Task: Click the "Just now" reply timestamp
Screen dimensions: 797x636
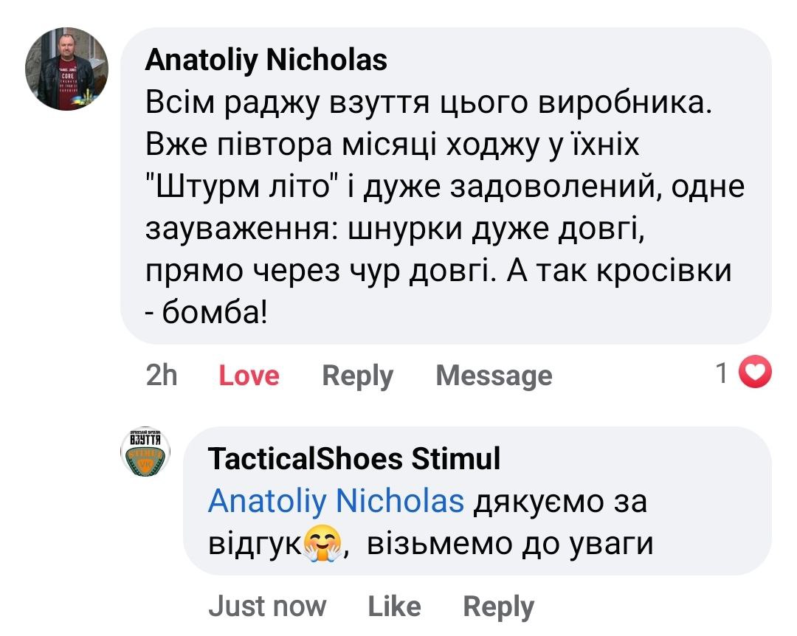Action: click(266, 606)
